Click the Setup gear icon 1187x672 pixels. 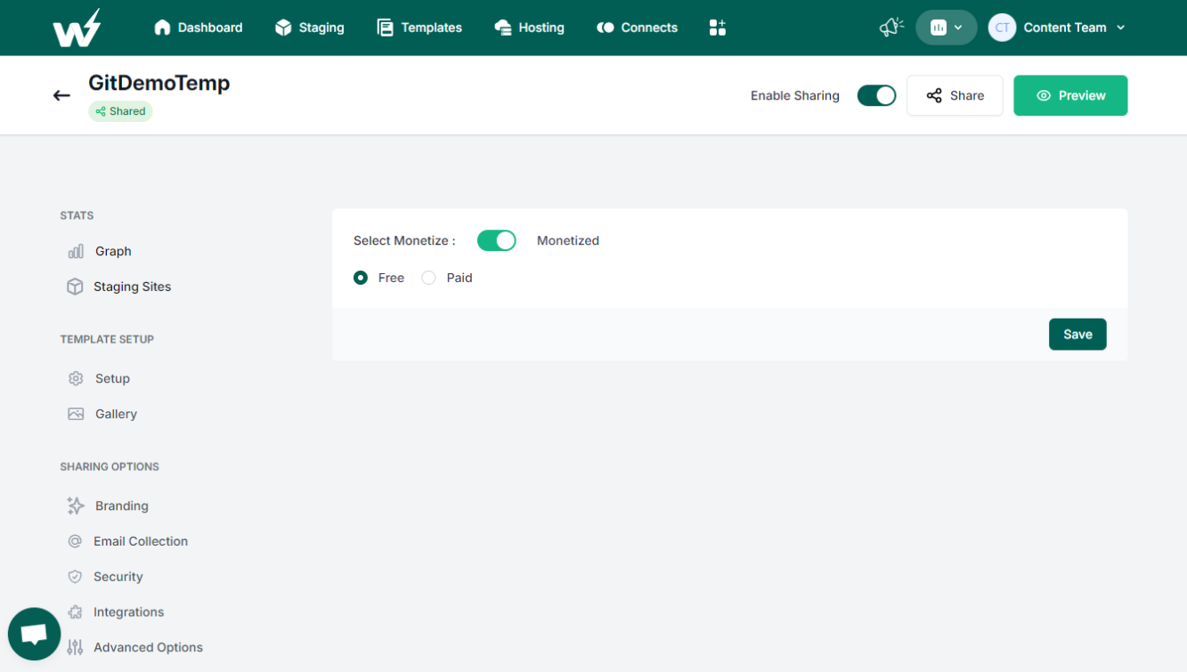[x=76, y=378]
